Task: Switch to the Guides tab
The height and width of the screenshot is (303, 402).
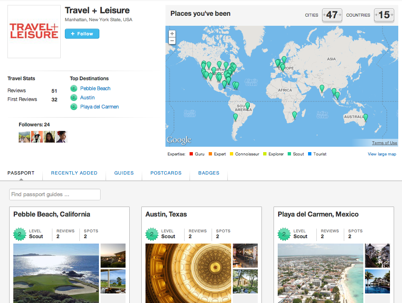Action: [x=124, y=173]
